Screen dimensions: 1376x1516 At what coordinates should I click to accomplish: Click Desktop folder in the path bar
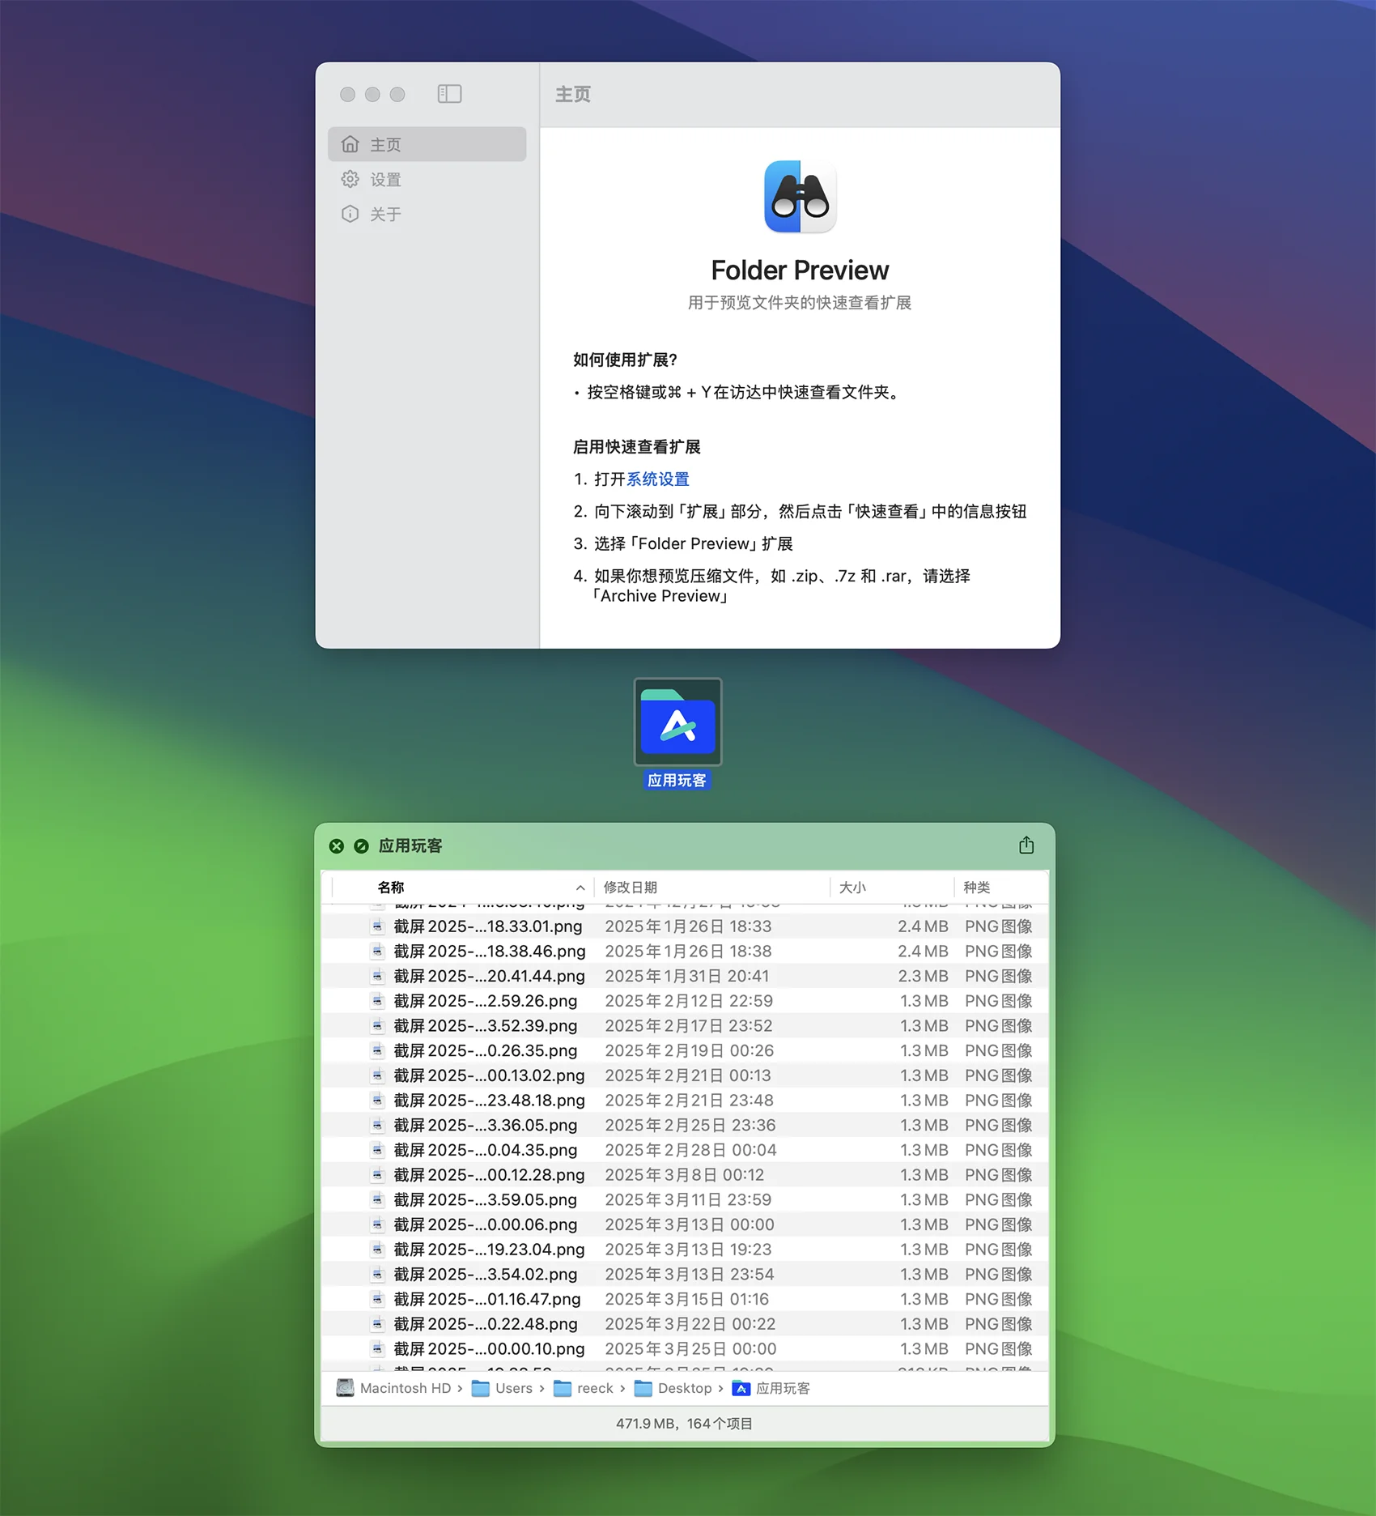(x=673, y=1388)
